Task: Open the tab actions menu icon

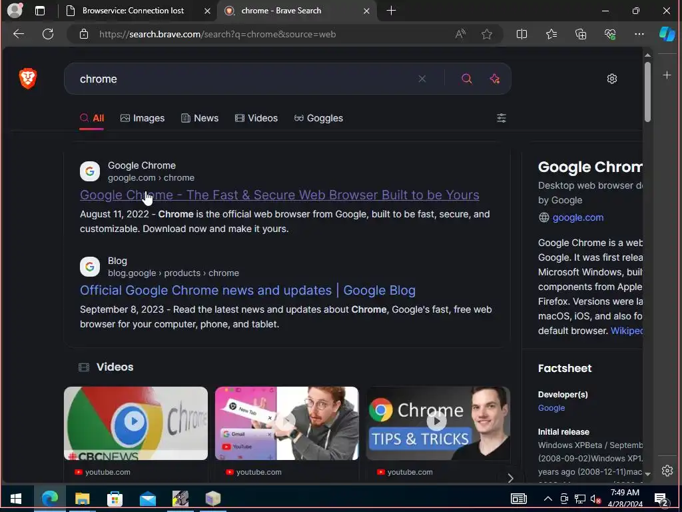Action: point(40,11)
